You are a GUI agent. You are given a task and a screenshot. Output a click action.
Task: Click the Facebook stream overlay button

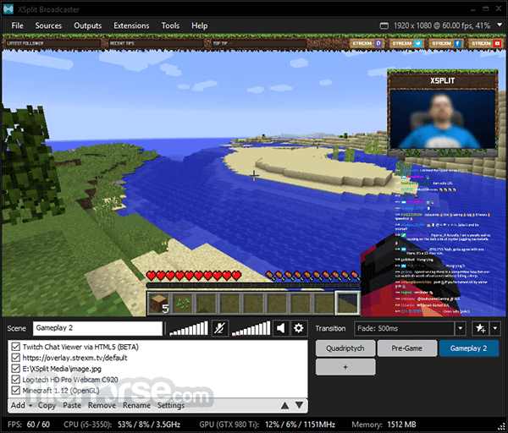(446, 43)
